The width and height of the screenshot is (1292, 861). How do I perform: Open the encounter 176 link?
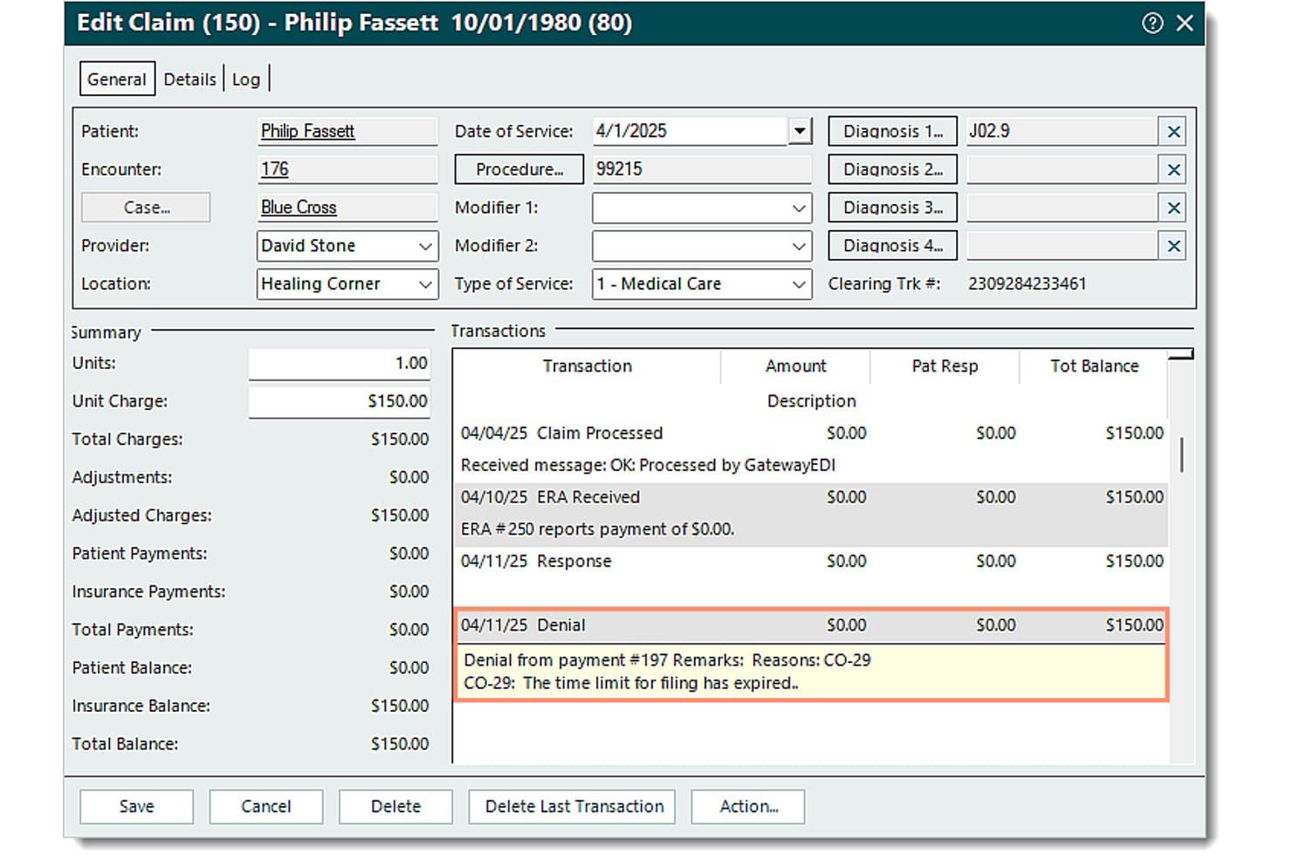tap(274, 169)
